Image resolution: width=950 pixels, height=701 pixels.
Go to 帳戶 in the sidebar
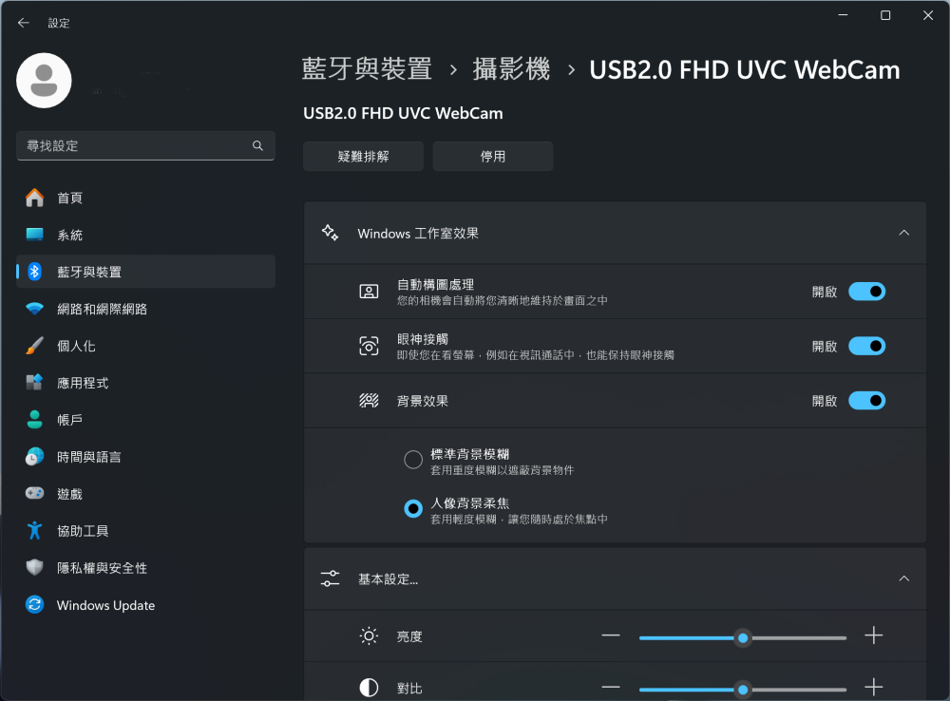[x=146, y=420]
